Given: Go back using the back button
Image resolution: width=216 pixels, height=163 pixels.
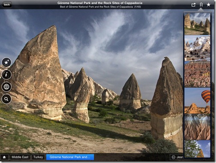Looking at the screenshot, I should coord(6,5).
